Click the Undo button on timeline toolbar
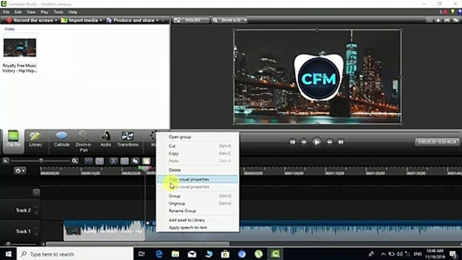Screen dimensions: 462x260 [88, 161]
